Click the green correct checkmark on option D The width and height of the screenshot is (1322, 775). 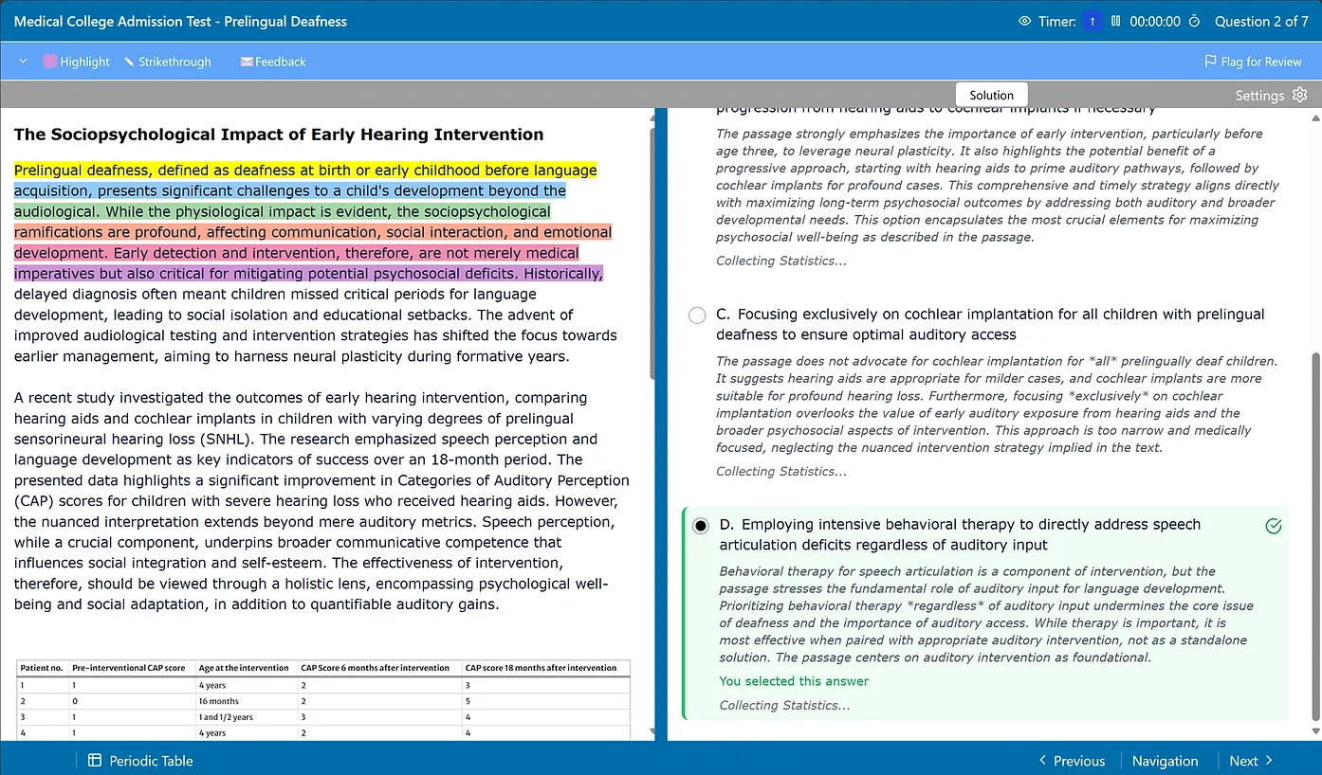1274,526
